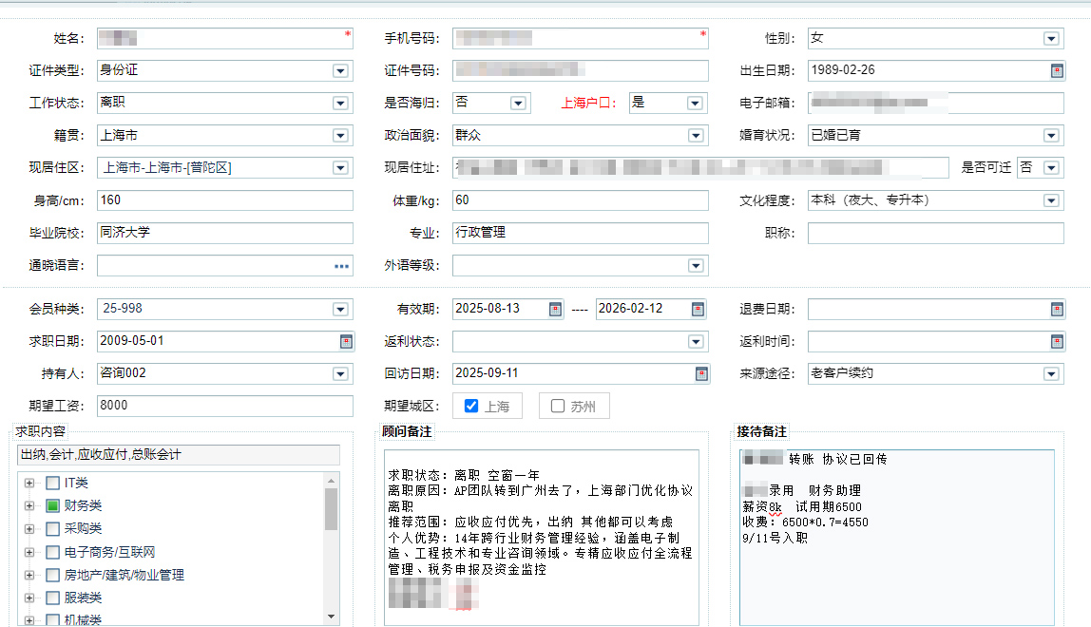The image size is (1091, 627).
Task: Click the 毕业院校 field with 同济大学
Action: click(224, 233)
